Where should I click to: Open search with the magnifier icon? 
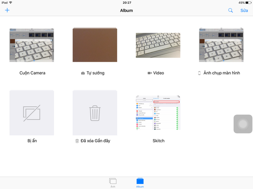pos(230,11)
